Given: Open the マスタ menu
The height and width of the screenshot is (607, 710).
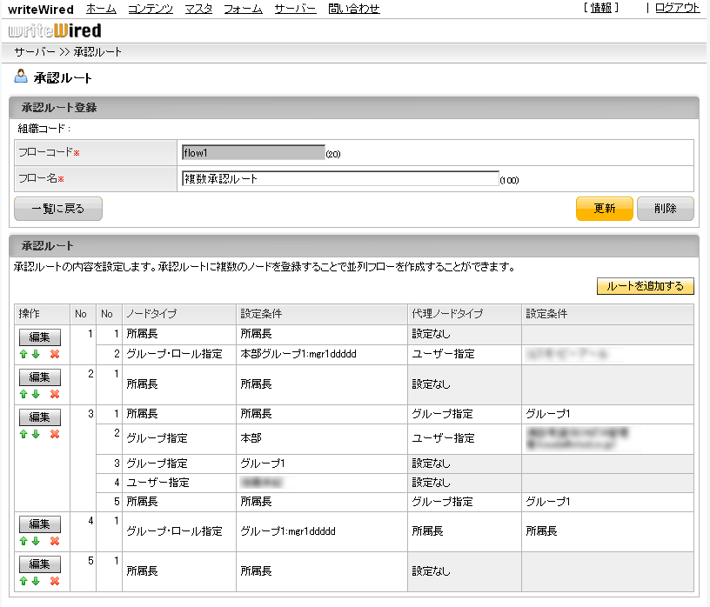Looking at the screenshot, I should tap(198, 9).
